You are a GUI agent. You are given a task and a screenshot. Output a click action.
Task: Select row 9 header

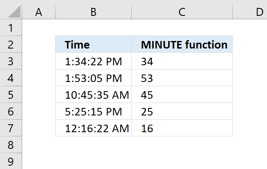point(11,161)
